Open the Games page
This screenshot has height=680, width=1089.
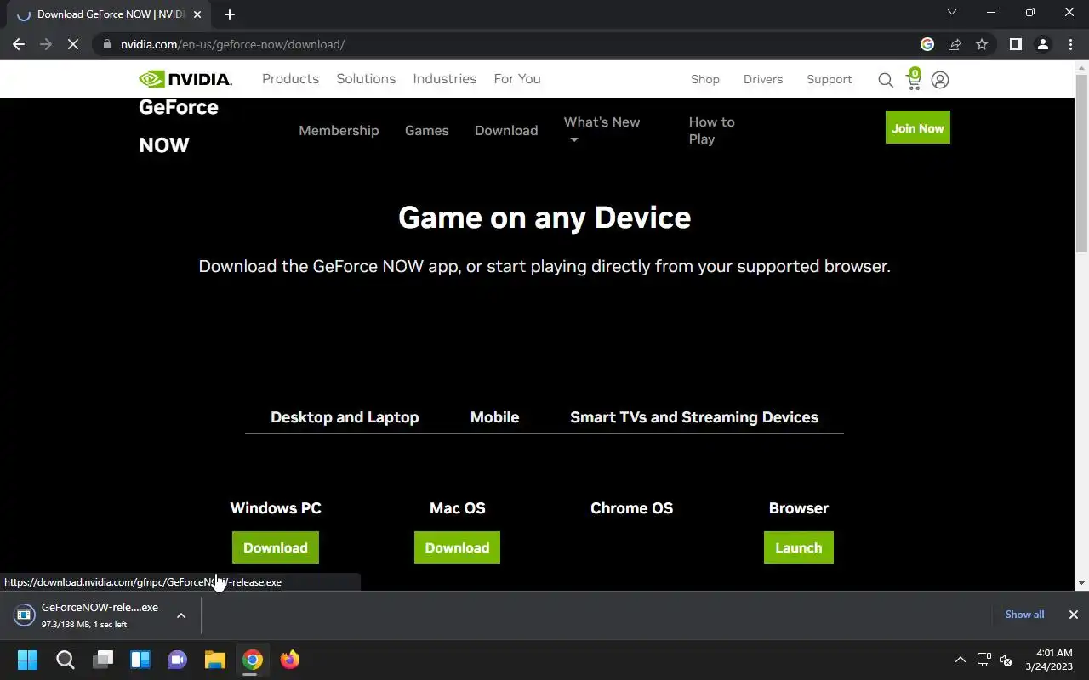tap(427, 130)
